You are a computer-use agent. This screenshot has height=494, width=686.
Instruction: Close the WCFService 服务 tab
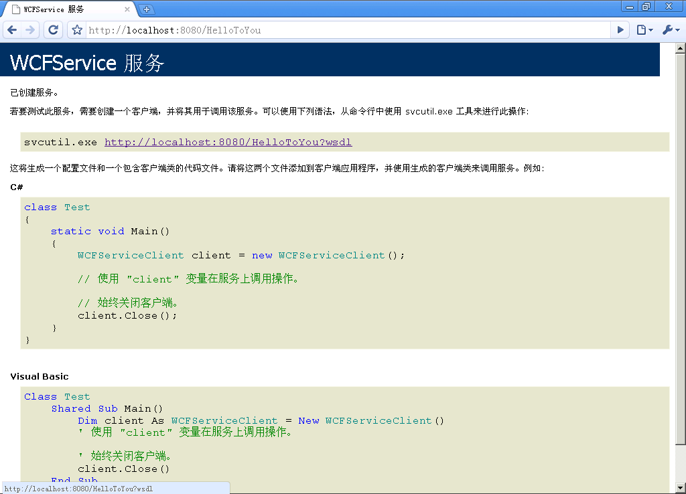(x=127, y=9)
